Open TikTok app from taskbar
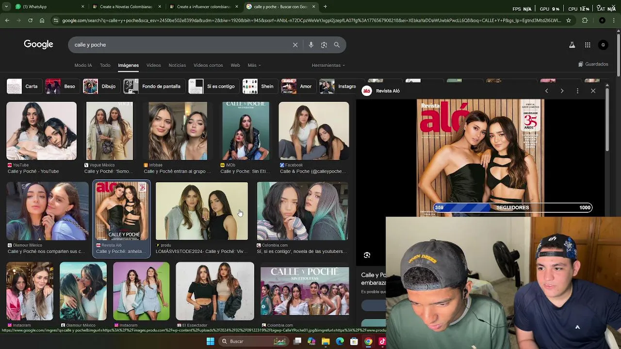This screenshot has width=621, height=349. pyautogui.click(x=382, y=341)
